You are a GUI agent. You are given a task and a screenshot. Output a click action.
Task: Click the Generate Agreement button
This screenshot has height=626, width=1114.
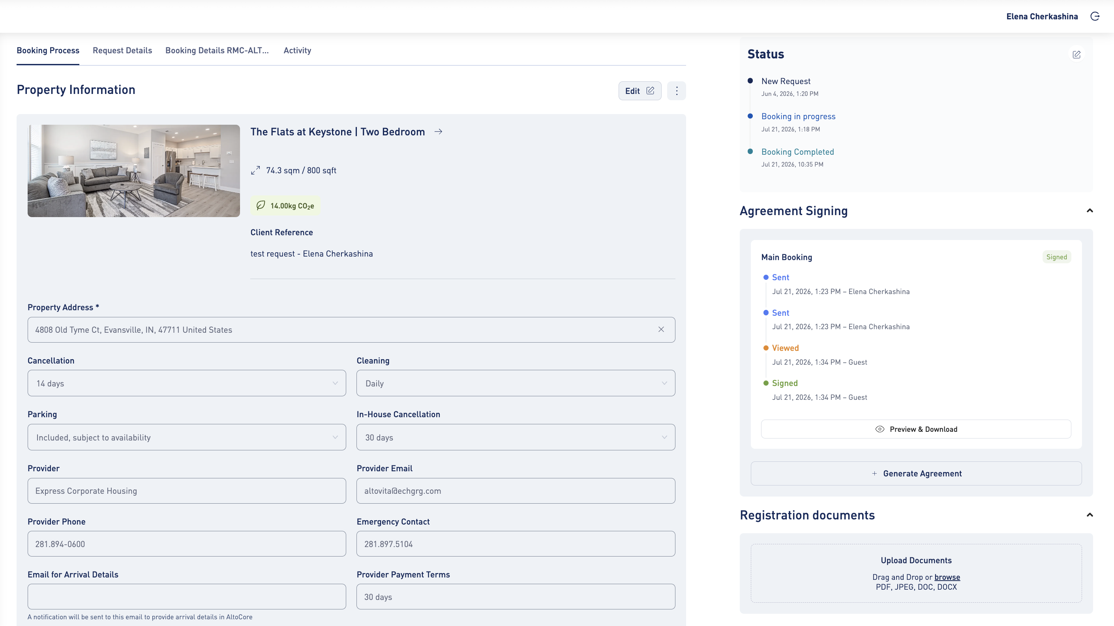[x=916, y=473]
